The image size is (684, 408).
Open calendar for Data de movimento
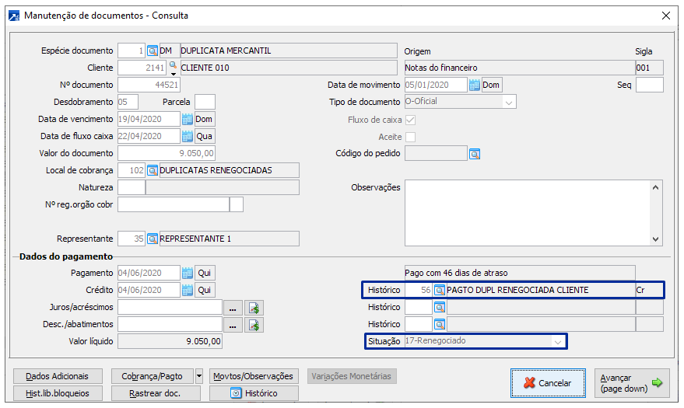point(474,85)
